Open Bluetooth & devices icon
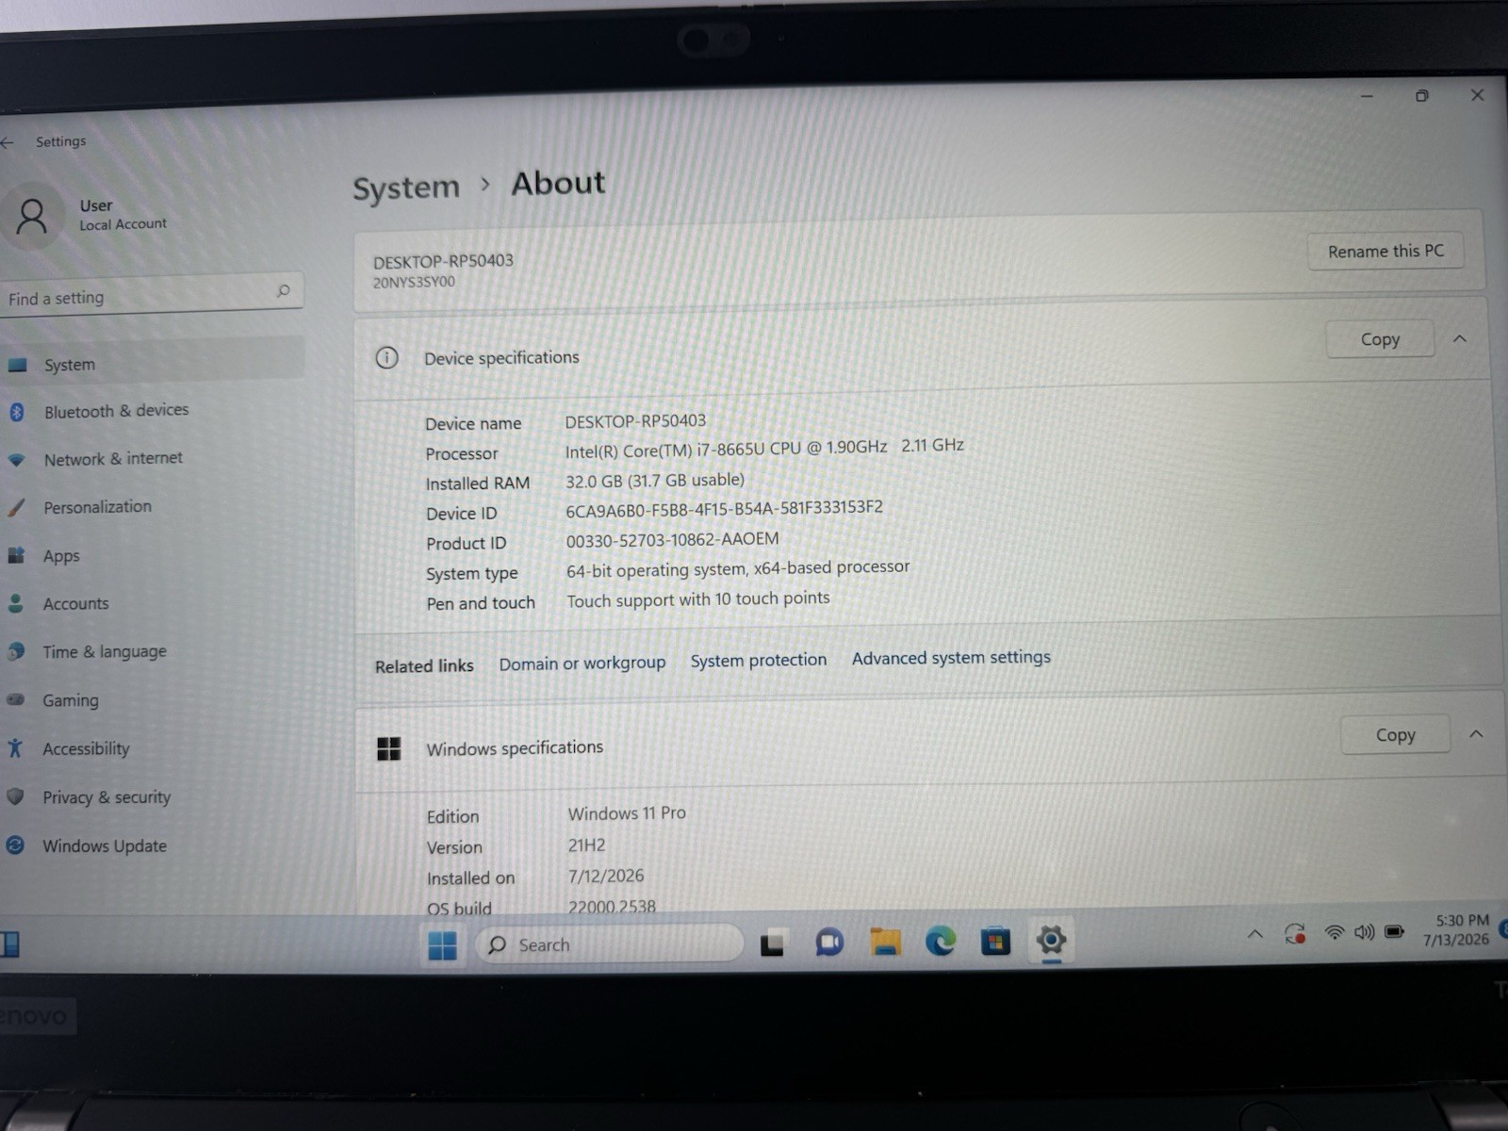Image resolution: width=1508 pixels, height=1131 pixels. (x=16, y=412)
